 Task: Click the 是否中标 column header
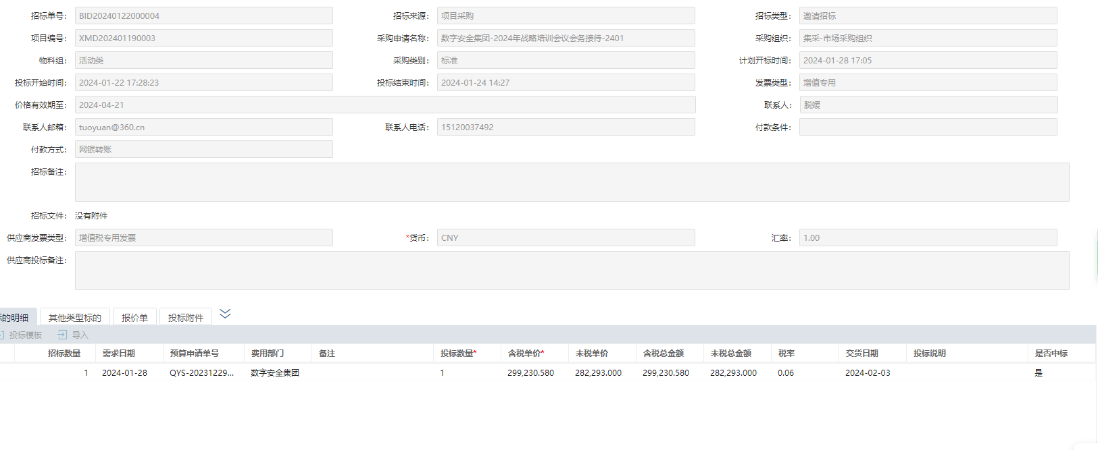pos(1051,354)
